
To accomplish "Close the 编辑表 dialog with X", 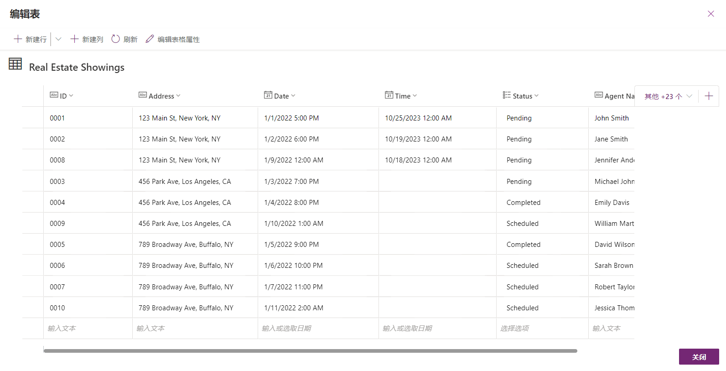I will pyautogui.click(x=711, y=14).
